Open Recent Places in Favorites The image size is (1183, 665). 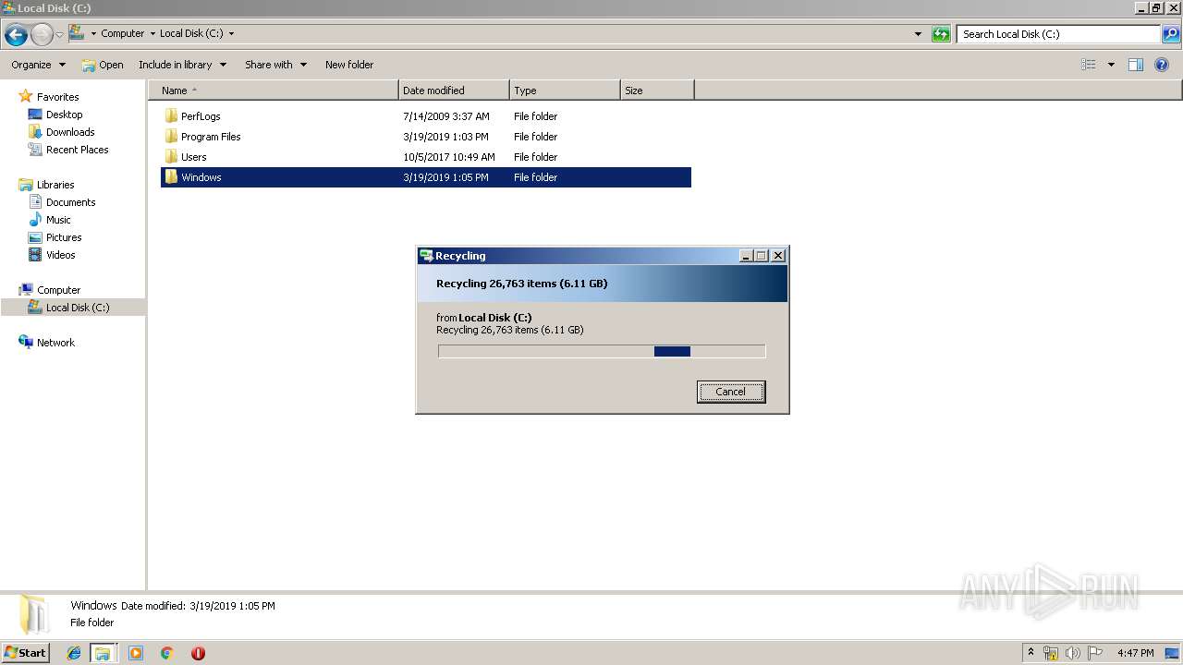tap(77, 150)
